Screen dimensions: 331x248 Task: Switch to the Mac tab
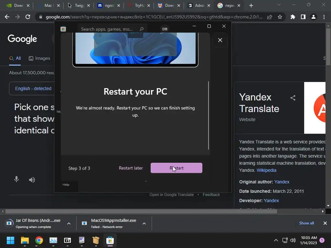coord(48,5)
